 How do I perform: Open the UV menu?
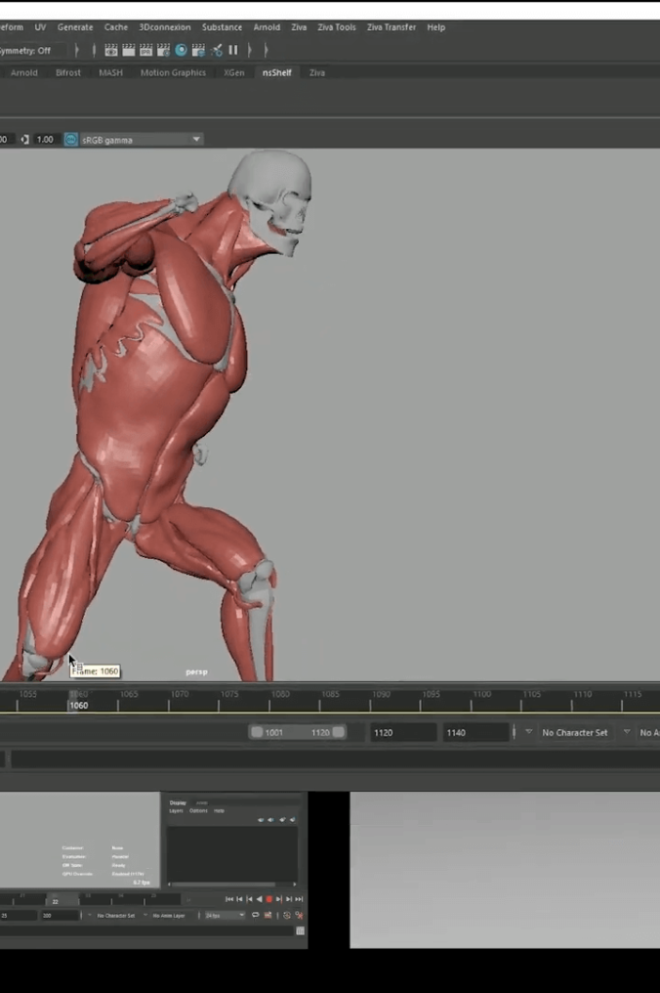(x=40, y=27)
